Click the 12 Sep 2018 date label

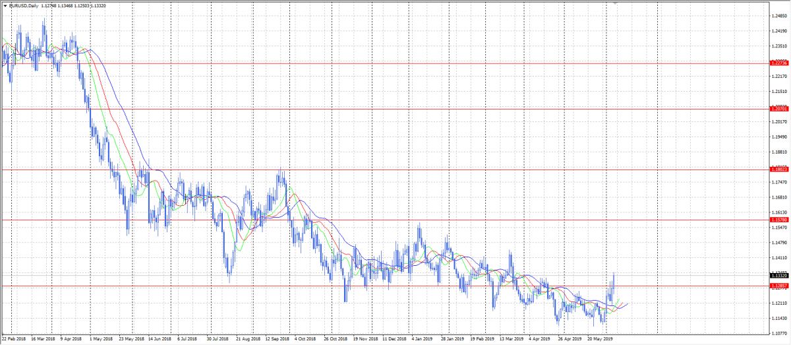click(276, 339)
